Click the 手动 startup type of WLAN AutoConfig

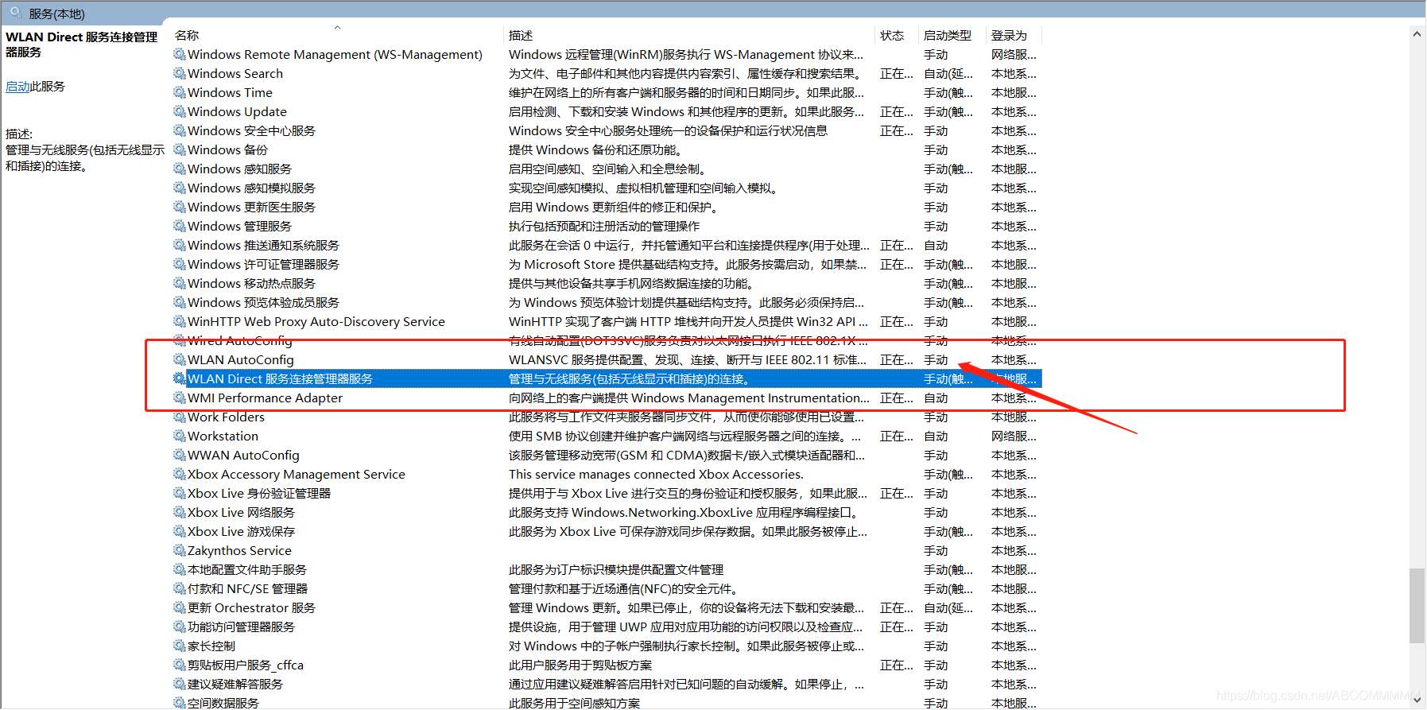point(936,359)
